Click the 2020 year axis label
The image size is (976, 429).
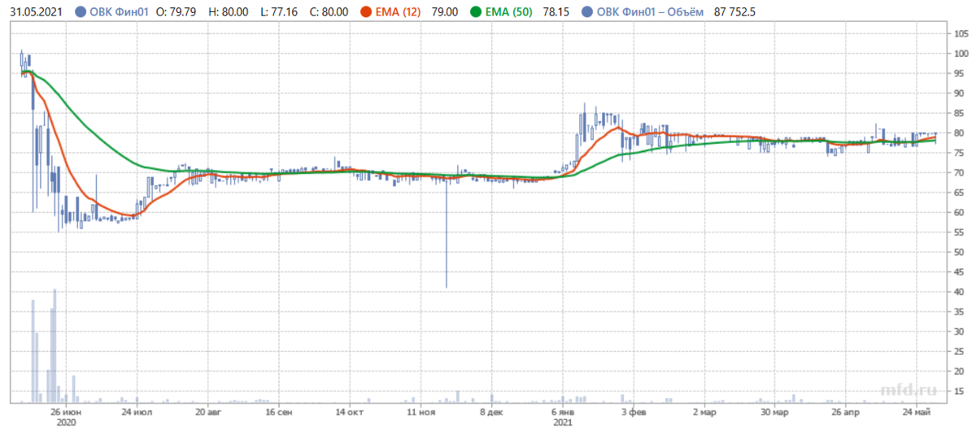click(65, 423)
